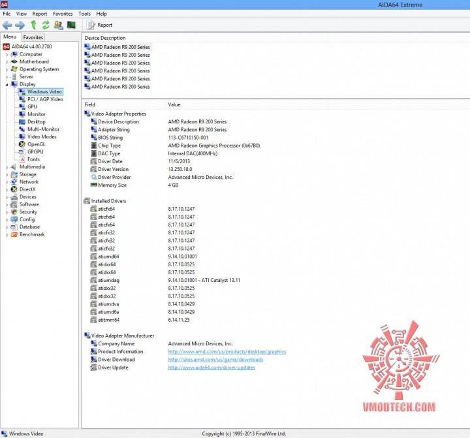
Task: Open the Favorites menu
Action: (x=63, y=14)
